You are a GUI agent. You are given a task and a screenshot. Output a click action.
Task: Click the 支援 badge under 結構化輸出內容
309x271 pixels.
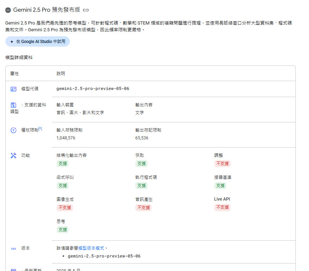coord(63,164)
